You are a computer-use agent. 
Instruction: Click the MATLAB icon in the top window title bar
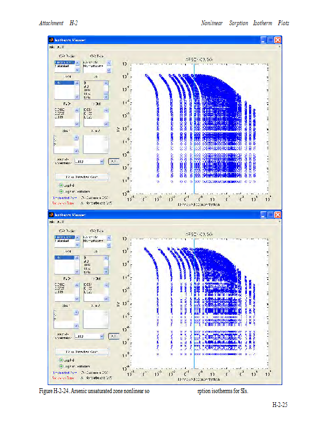52,40
